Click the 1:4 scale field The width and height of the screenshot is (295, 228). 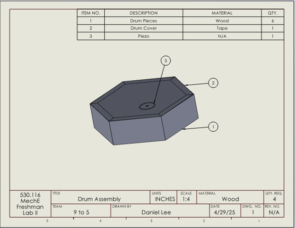point(186,199)
